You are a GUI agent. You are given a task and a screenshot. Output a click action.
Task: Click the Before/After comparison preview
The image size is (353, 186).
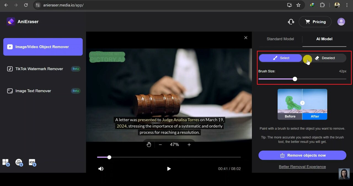(302, 104)
